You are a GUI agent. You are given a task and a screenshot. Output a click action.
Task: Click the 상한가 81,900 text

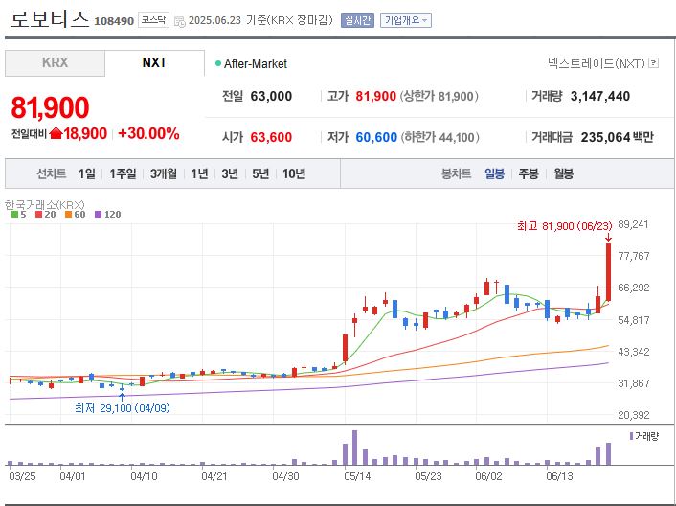(x=439, y=96)
